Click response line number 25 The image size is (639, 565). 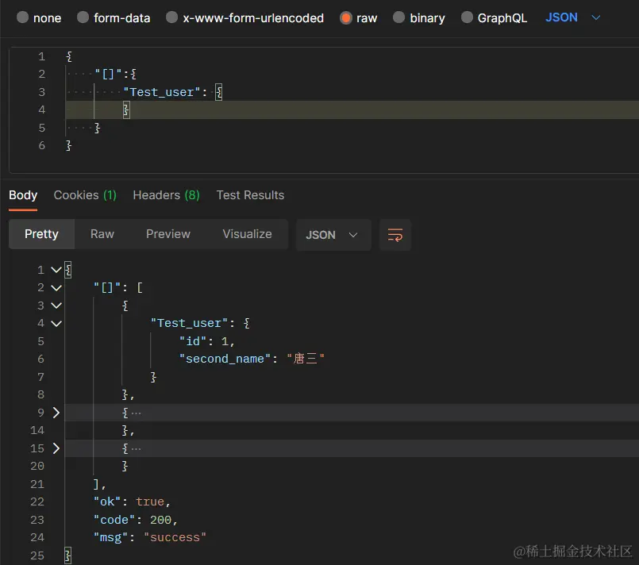(x=37, y=555)
